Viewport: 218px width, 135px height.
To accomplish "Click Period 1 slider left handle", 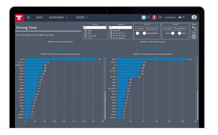I will (138, 33).
